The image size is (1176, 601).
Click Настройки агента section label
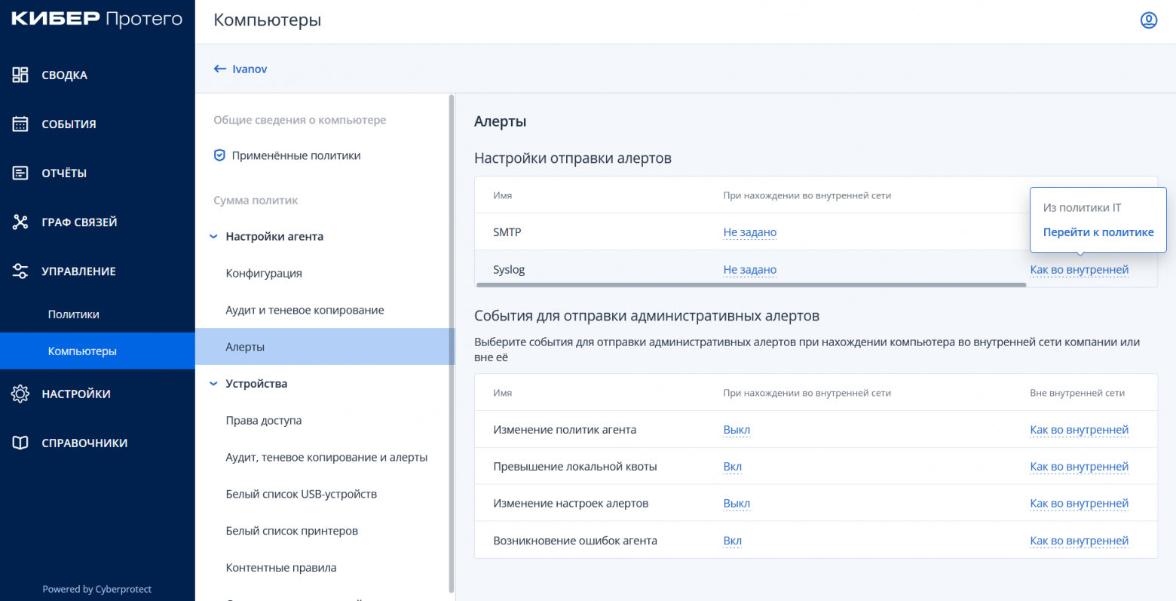pyautogui.click(x=274, y=237)
